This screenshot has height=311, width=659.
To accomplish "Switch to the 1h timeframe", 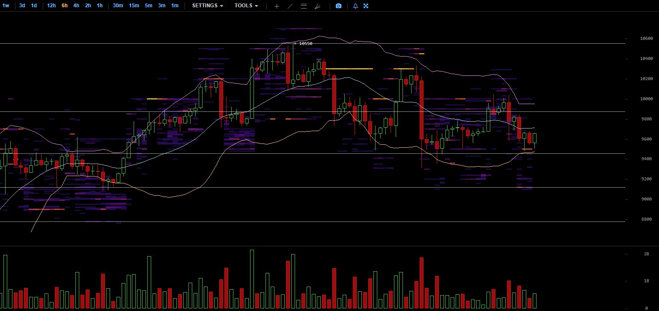I will pos(100,6).
